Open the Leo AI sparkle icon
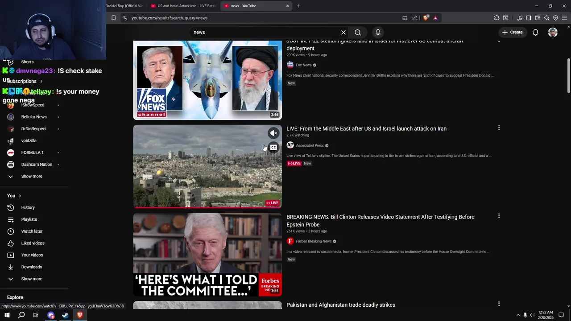 546,18
